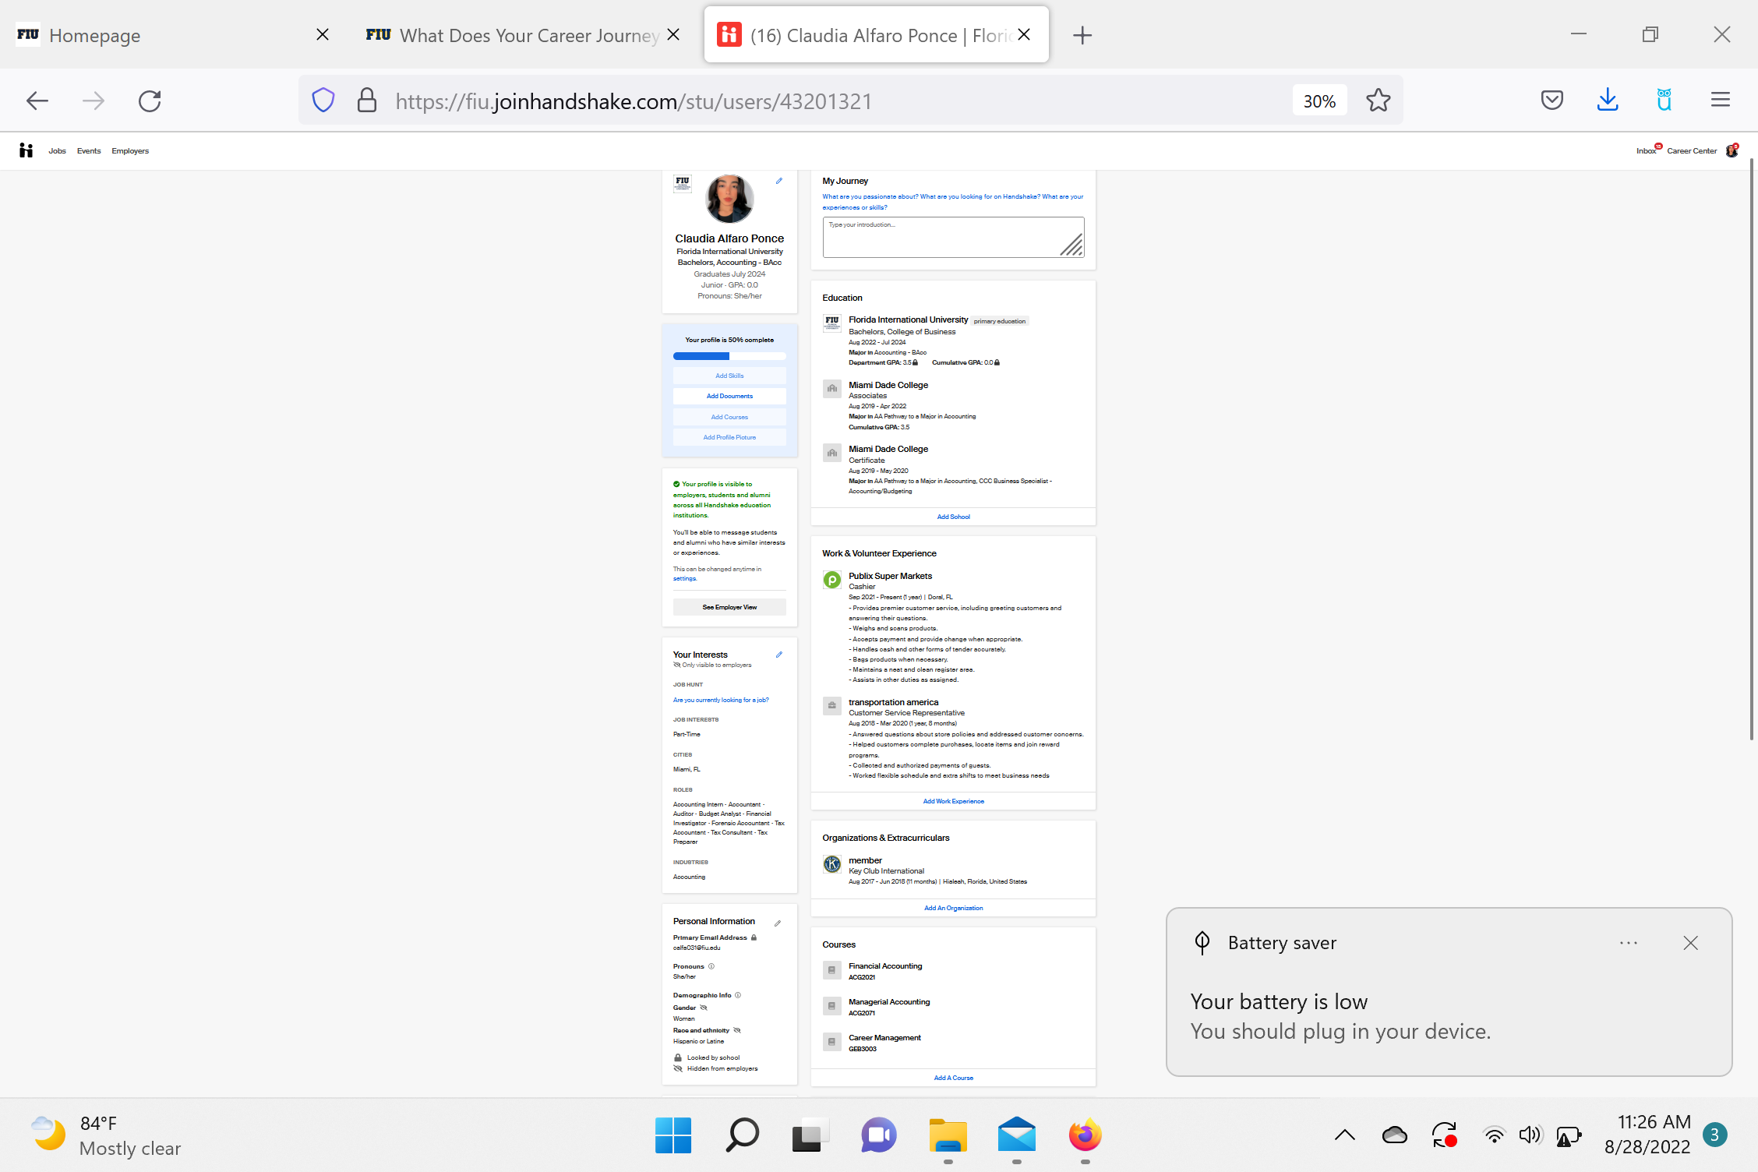
Task: Click Add An Organization link
Action: 954,908
